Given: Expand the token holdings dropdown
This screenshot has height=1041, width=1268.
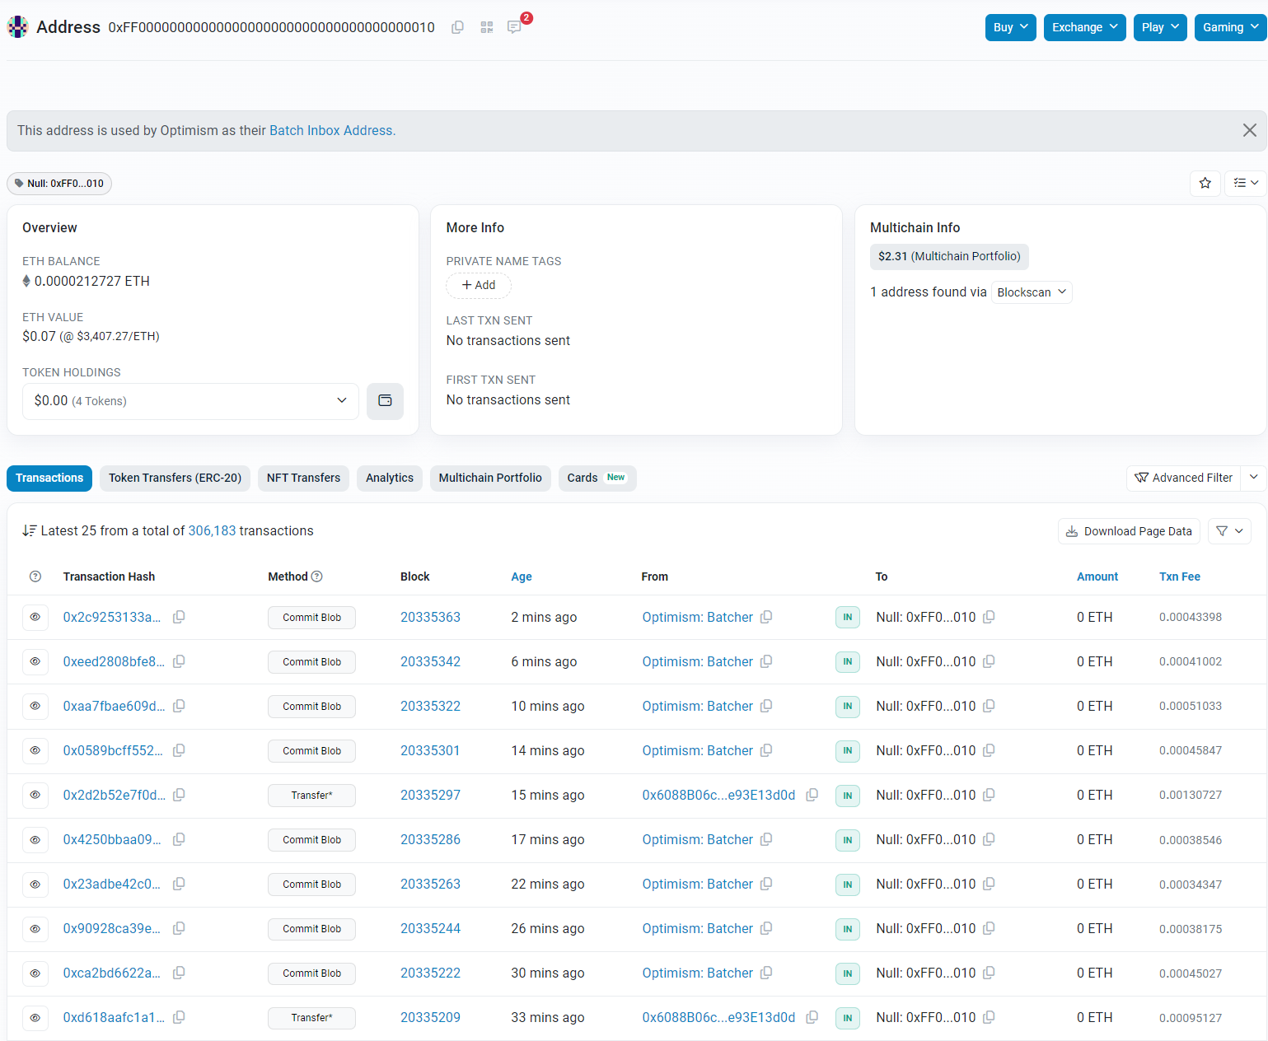Looking at the screenshot, I should coord(190,401).
